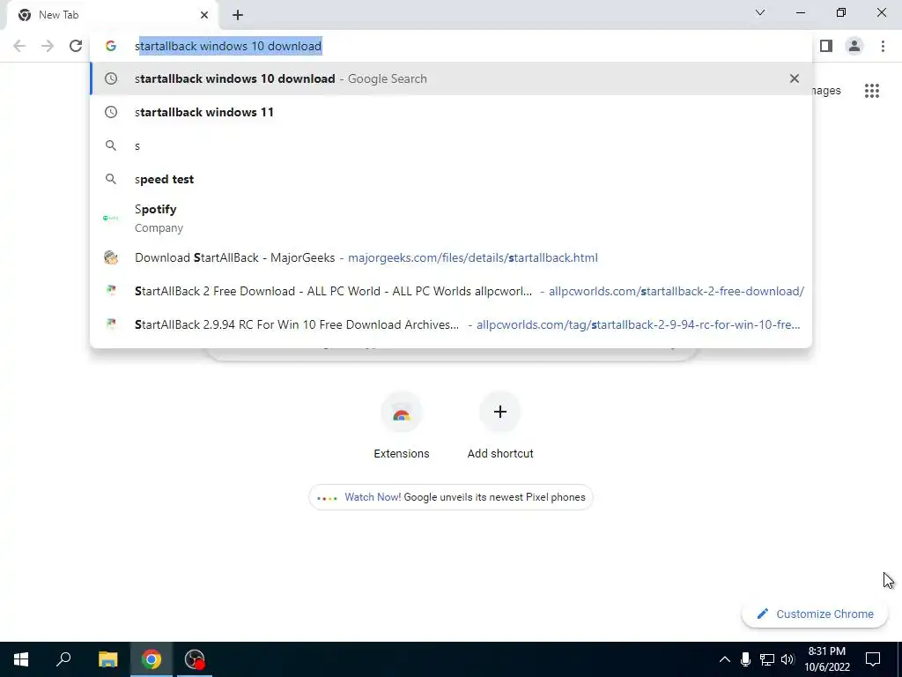Image resolution: width=902 pixels, height=677 pixels.
Task: Click the MajorGeeks favicon in suggestions
Action: click(x=110, y=257)
